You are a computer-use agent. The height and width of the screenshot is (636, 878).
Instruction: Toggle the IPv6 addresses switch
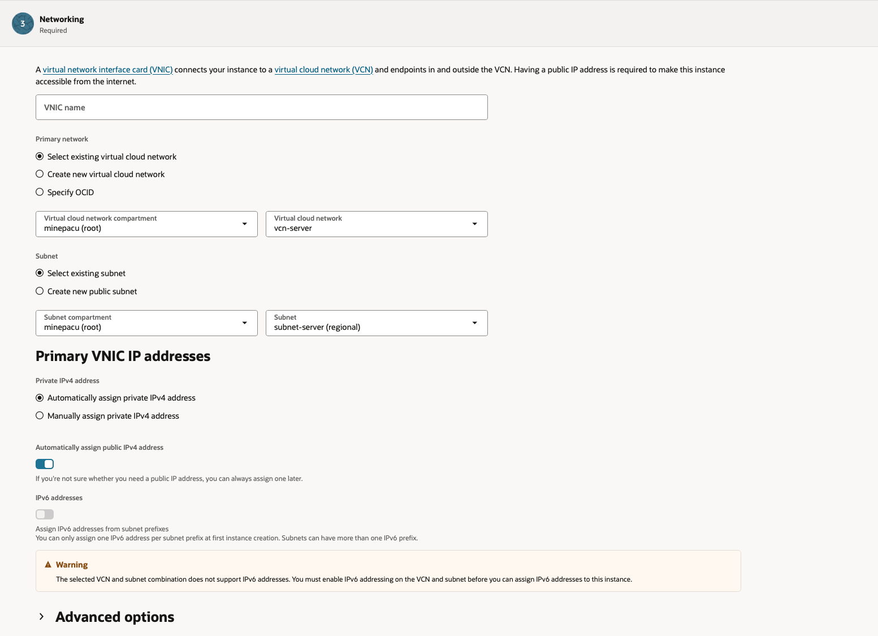(x=45, y=514)
